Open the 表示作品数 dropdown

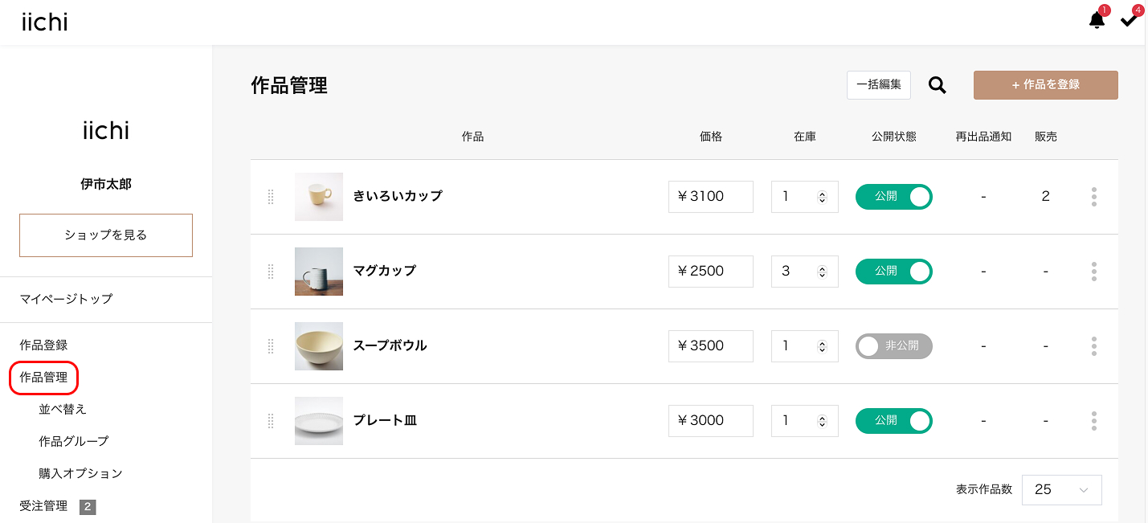pos(1061,490)
